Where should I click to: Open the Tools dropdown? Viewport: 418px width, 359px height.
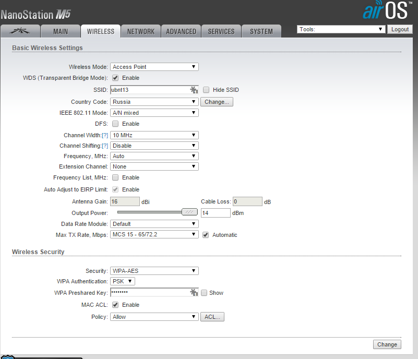pyautogui.click(x=341, y=29)
